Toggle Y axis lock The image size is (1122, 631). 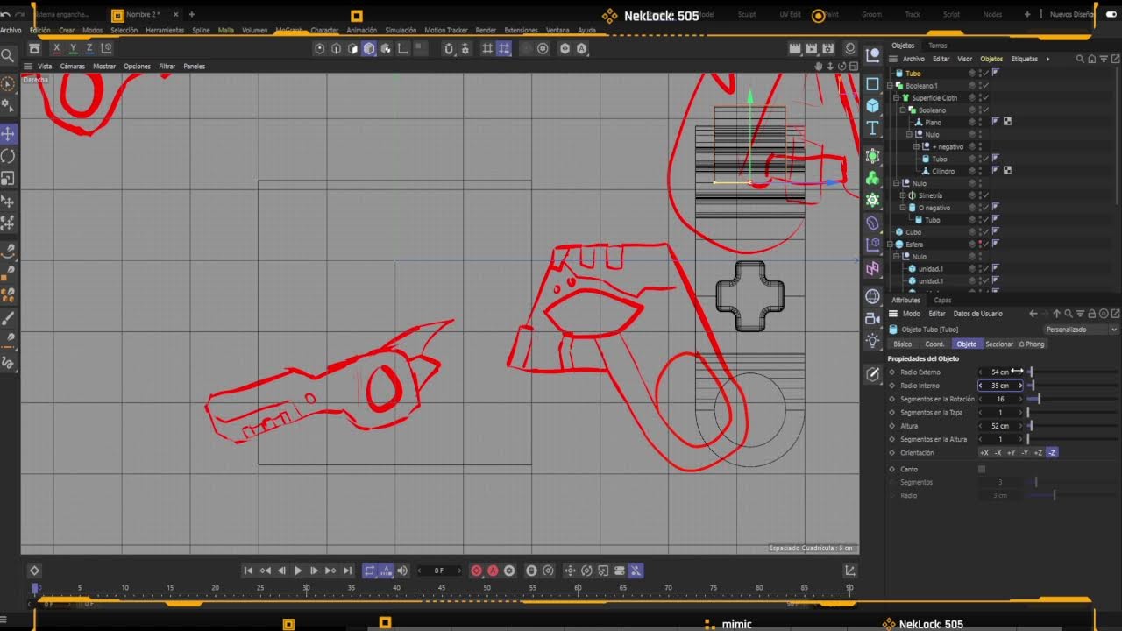click(73, 48)
